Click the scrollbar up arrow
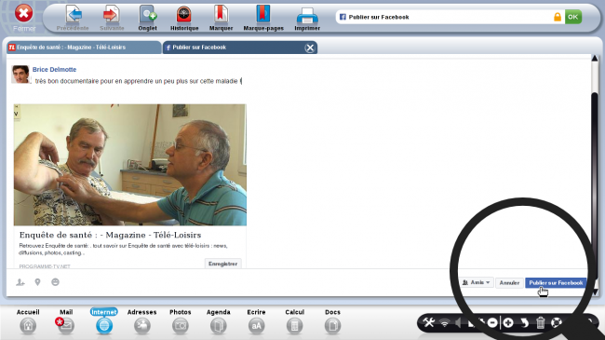Image resolution: width=605 pixels, height=340 pixels. coord(595,59)
